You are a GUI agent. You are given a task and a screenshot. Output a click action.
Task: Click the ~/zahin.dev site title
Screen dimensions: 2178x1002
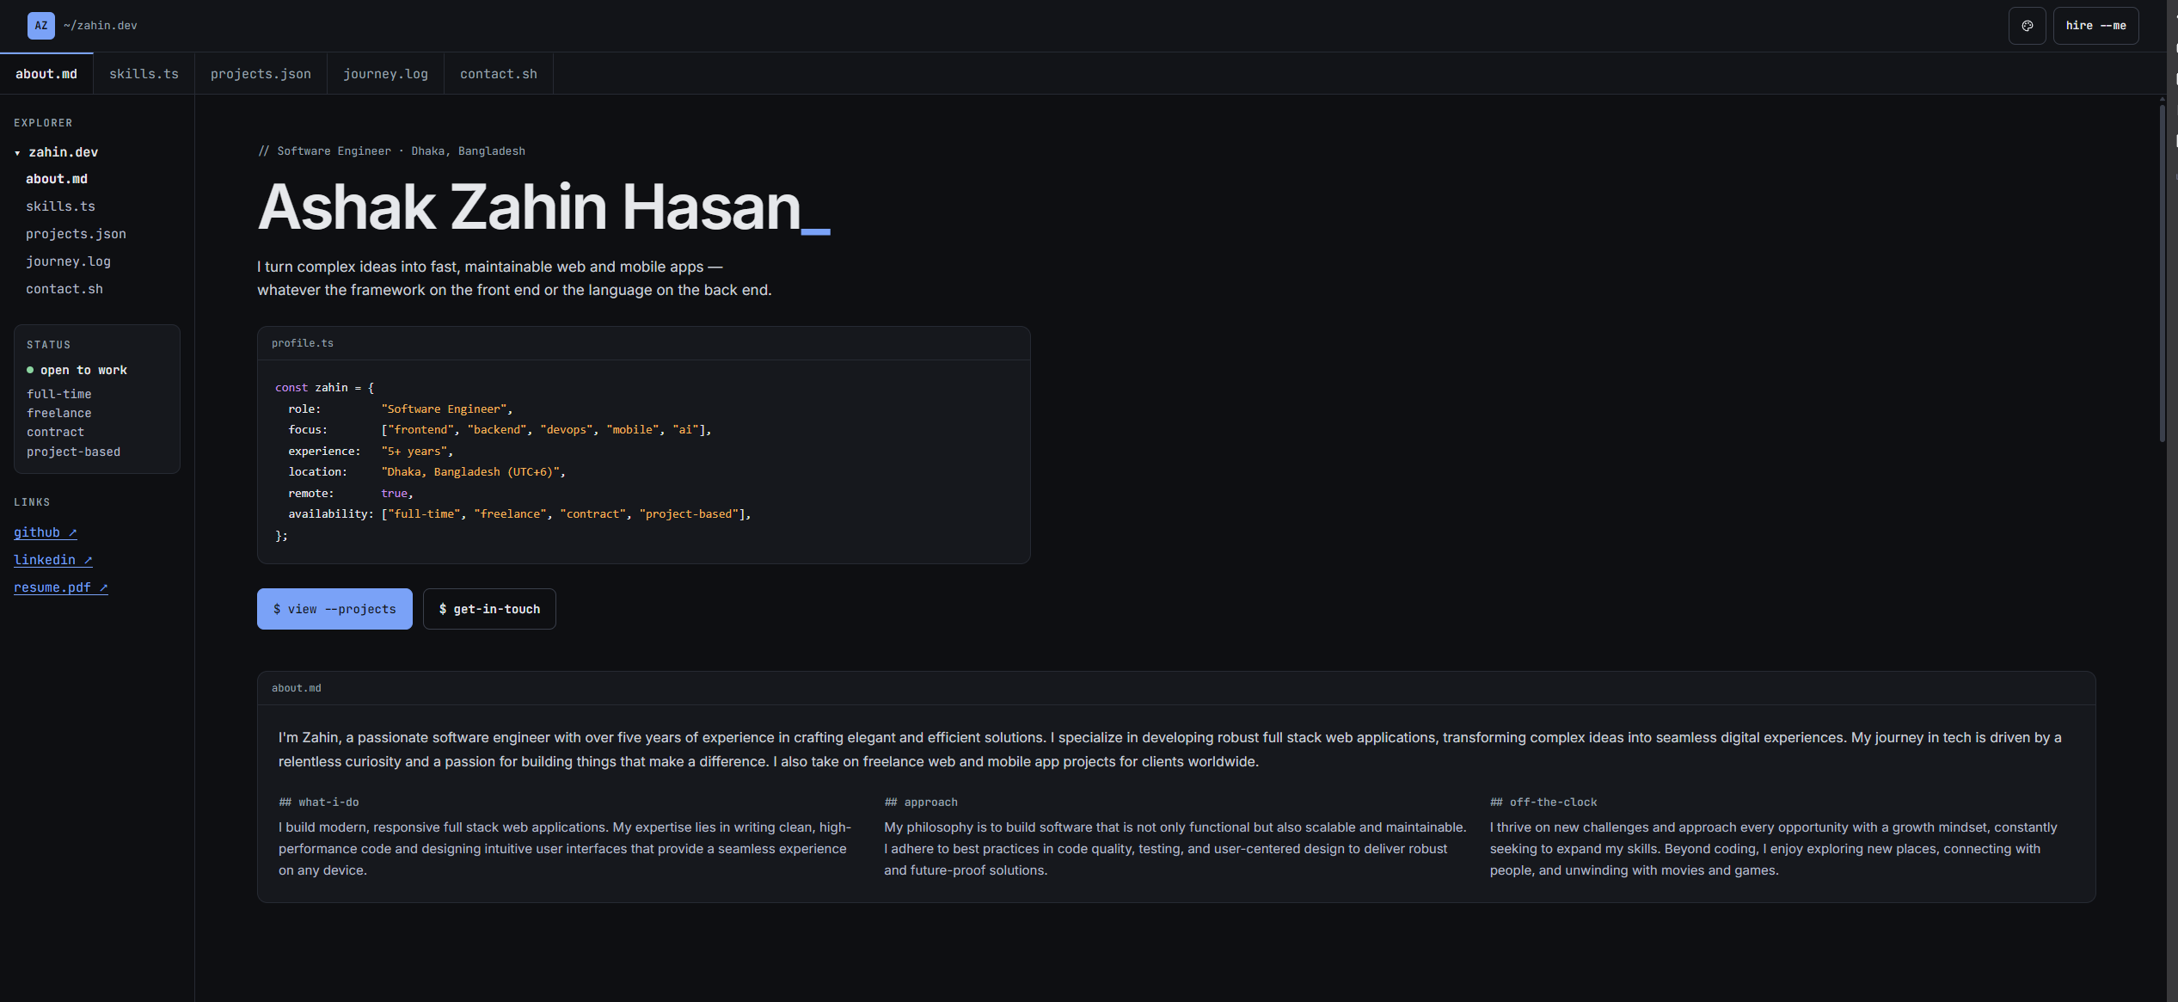click(101, 26)
